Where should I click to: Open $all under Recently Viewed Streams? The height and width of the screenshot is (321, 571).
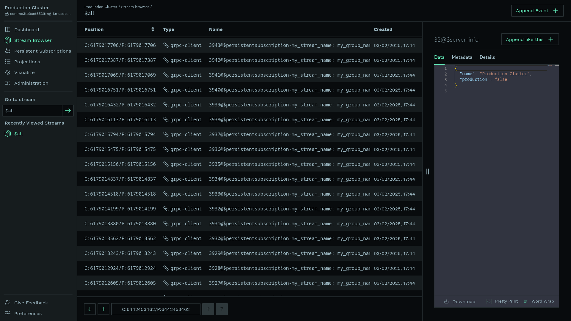[18, 134]
